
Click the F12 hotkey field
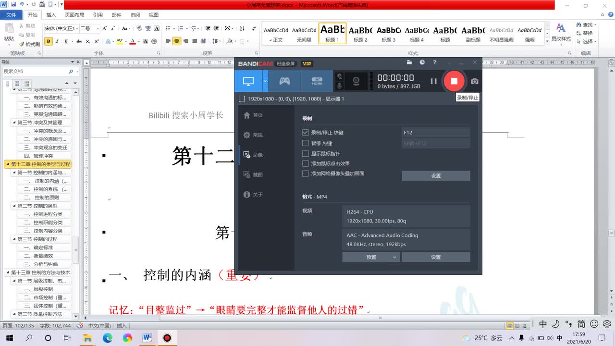(436, 133)
